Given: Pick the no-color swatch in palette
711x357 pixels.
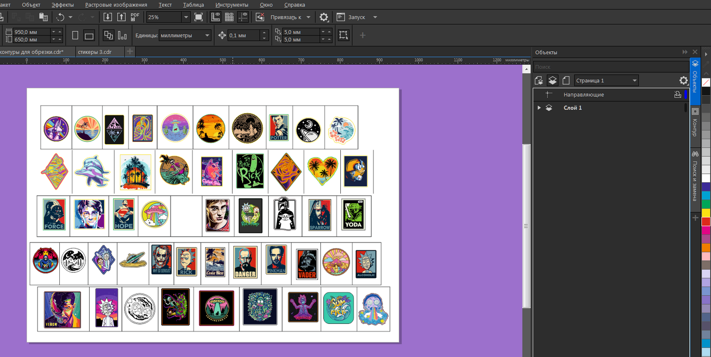Looking at the screenshot, I should point(706,82).
